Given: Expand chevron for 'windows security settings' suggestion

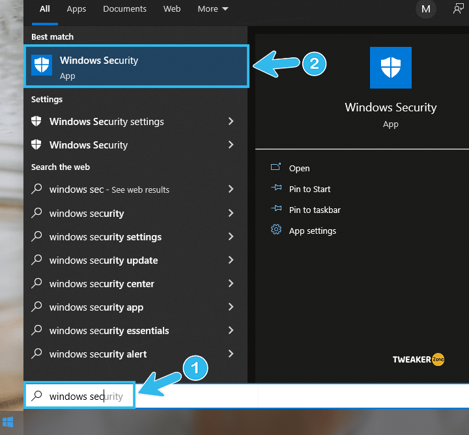Looking at the screenshot, I should [x=231, y=236].
